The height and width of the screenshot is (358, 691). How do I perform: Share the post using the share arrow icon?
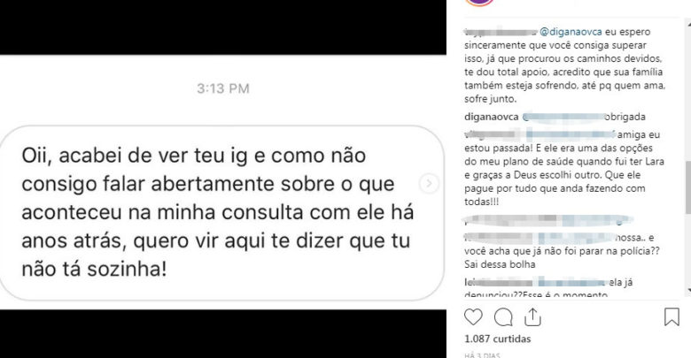(532, 316)
